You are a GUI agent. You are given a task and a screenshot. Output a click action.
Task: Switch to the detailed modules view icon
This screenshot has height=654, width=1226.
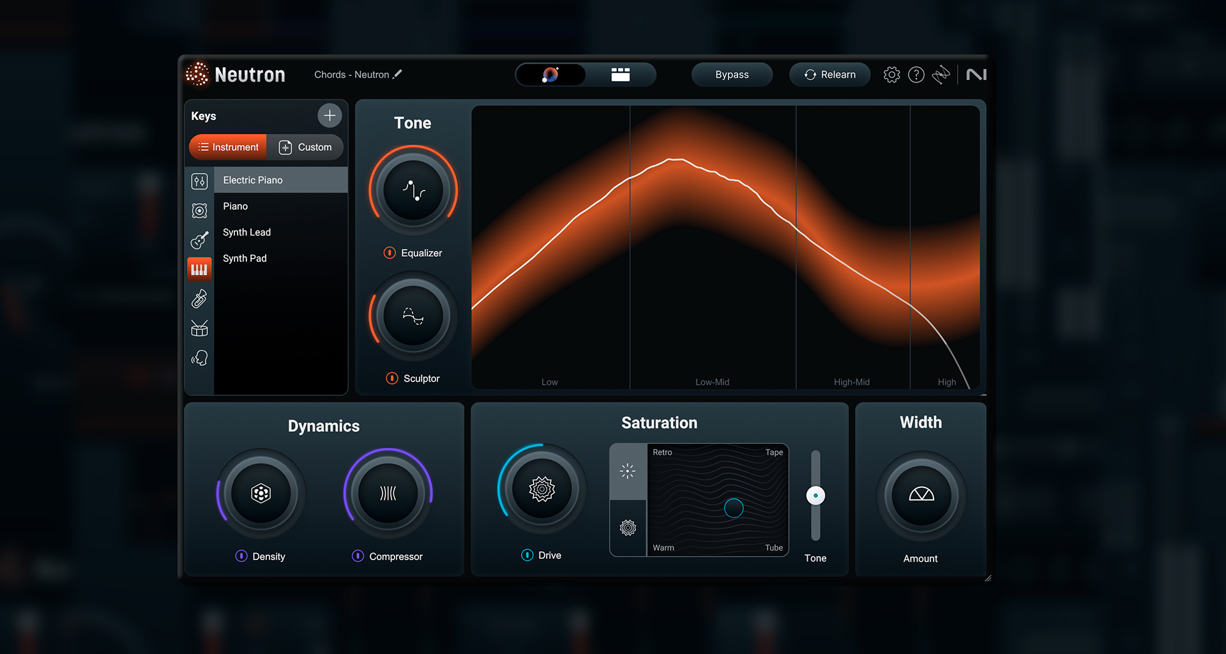coord(620,75)
